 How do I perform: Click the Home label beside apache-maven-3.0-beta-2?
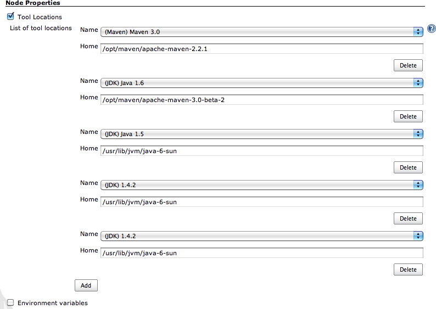click(x=89, y=97)
